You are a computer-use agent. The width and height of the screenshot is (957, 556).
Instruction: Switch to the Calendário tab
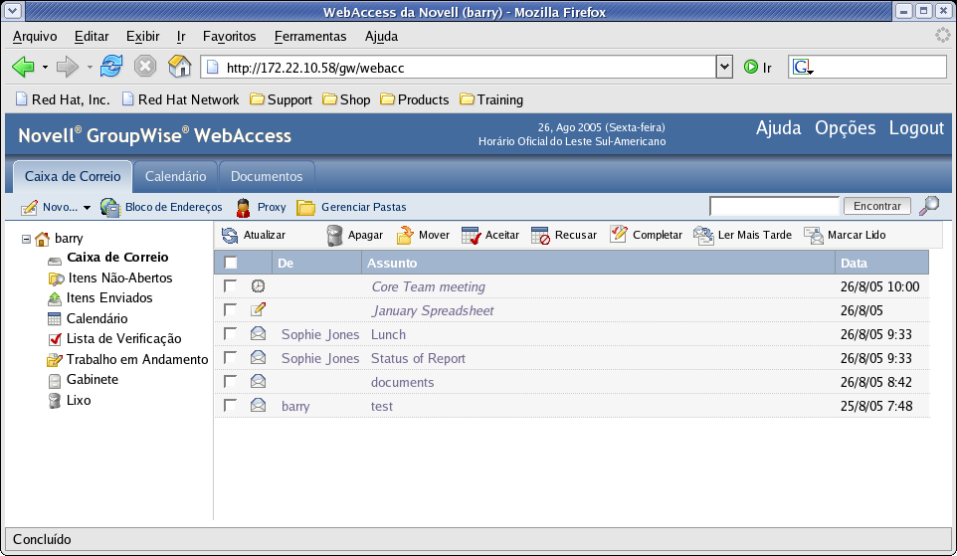(175, 176)
